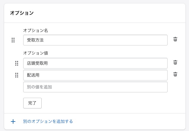Viewport: 189px width, 131px height.
Task: Click the drag handle beside 受取方法 option name
Action: [13, 40]
